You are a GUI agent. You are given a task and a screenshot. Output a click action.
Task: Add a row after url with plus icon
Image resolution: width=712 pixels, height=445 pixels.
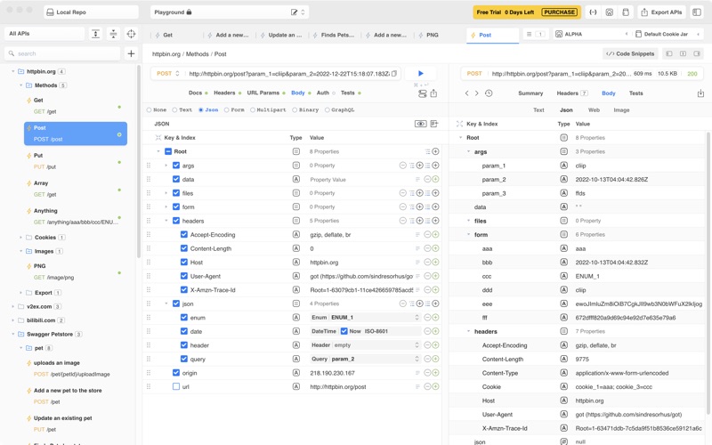435,386
